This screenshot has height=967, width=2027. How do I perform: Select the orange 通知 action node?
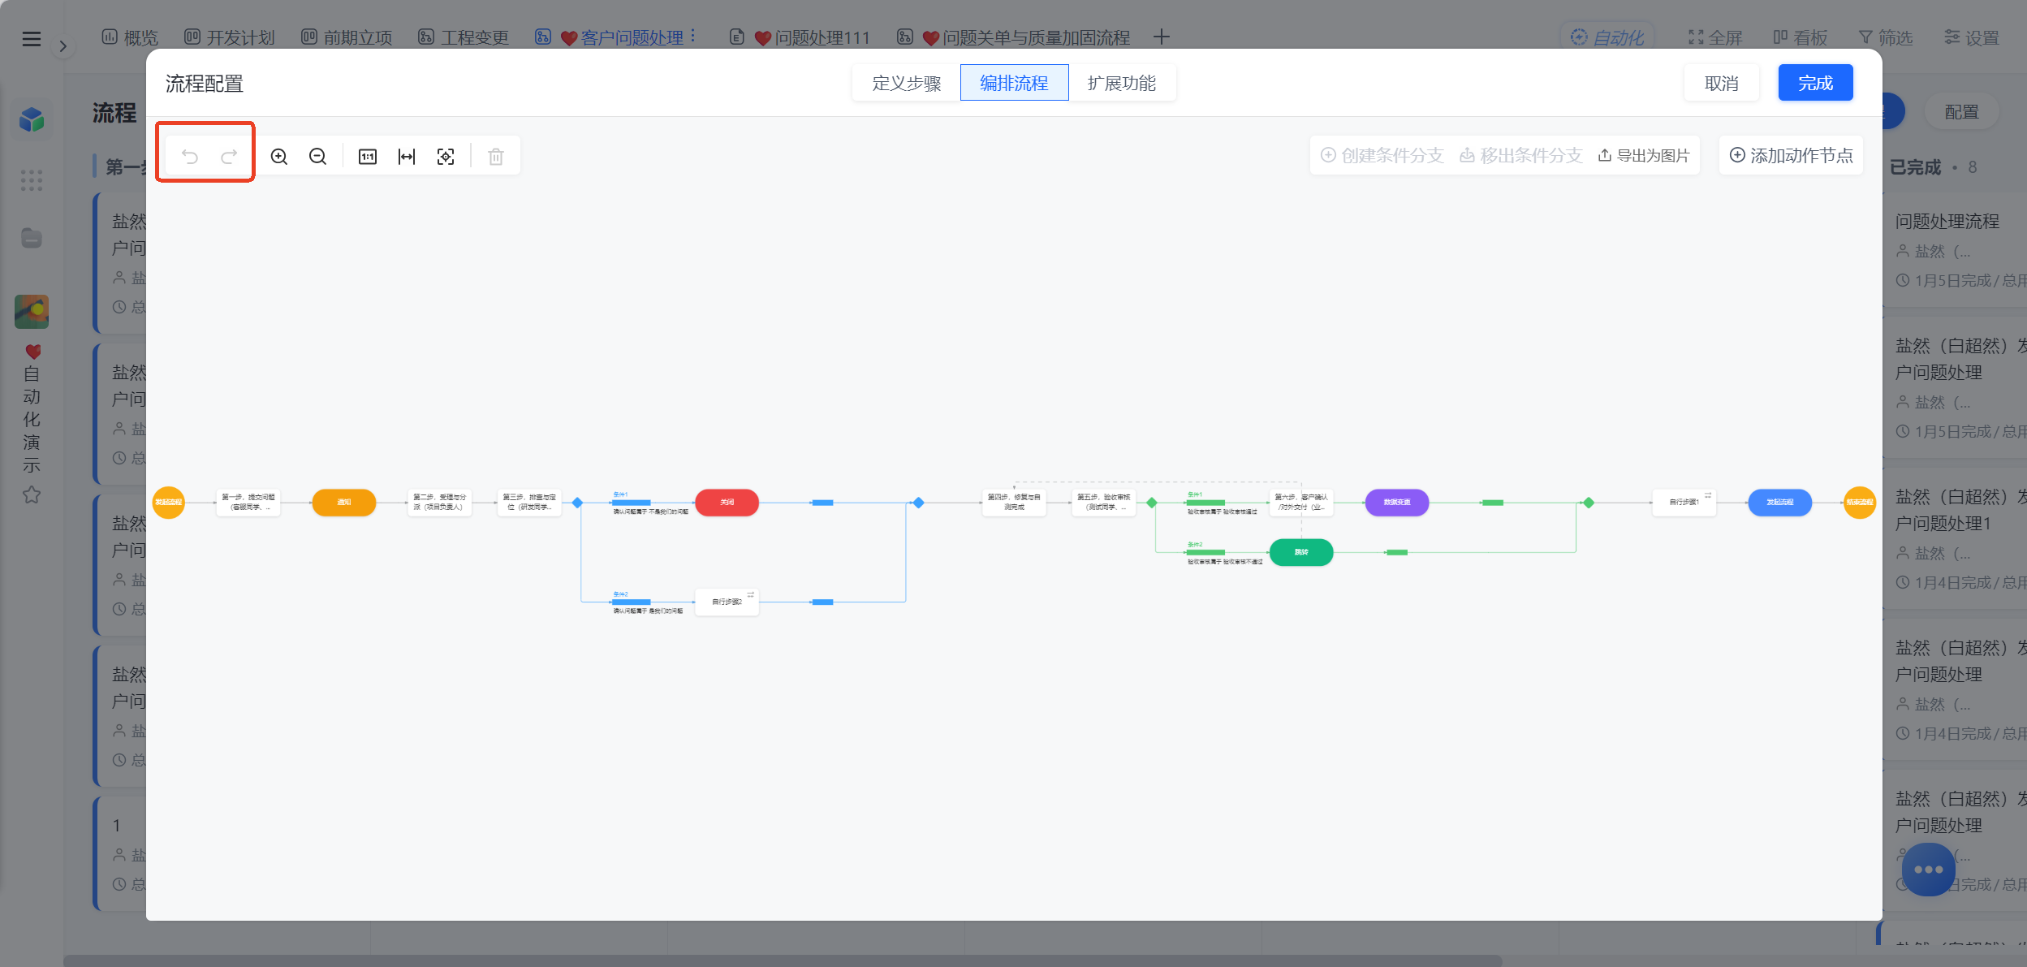(x=344, y=503)
